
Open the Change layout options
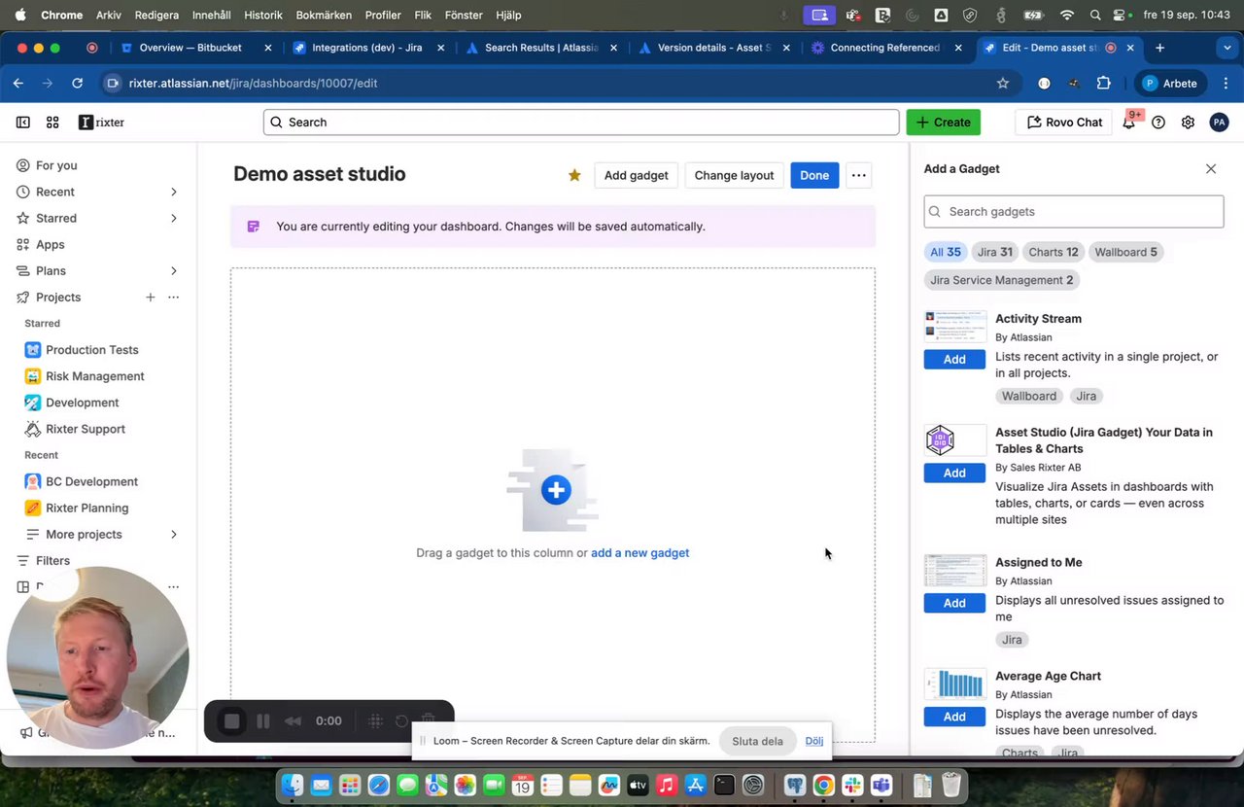pos(734,175)
